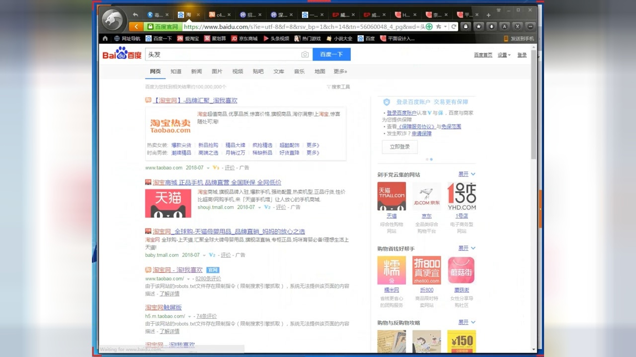
Task: Open the favorites star toolbar button
Action: tap(478, 26)
